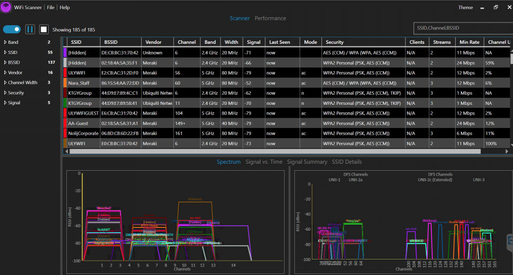Stop scanning with the white stop button
The height and width of the screenshot is (275, 513).
tap(44, 29)
